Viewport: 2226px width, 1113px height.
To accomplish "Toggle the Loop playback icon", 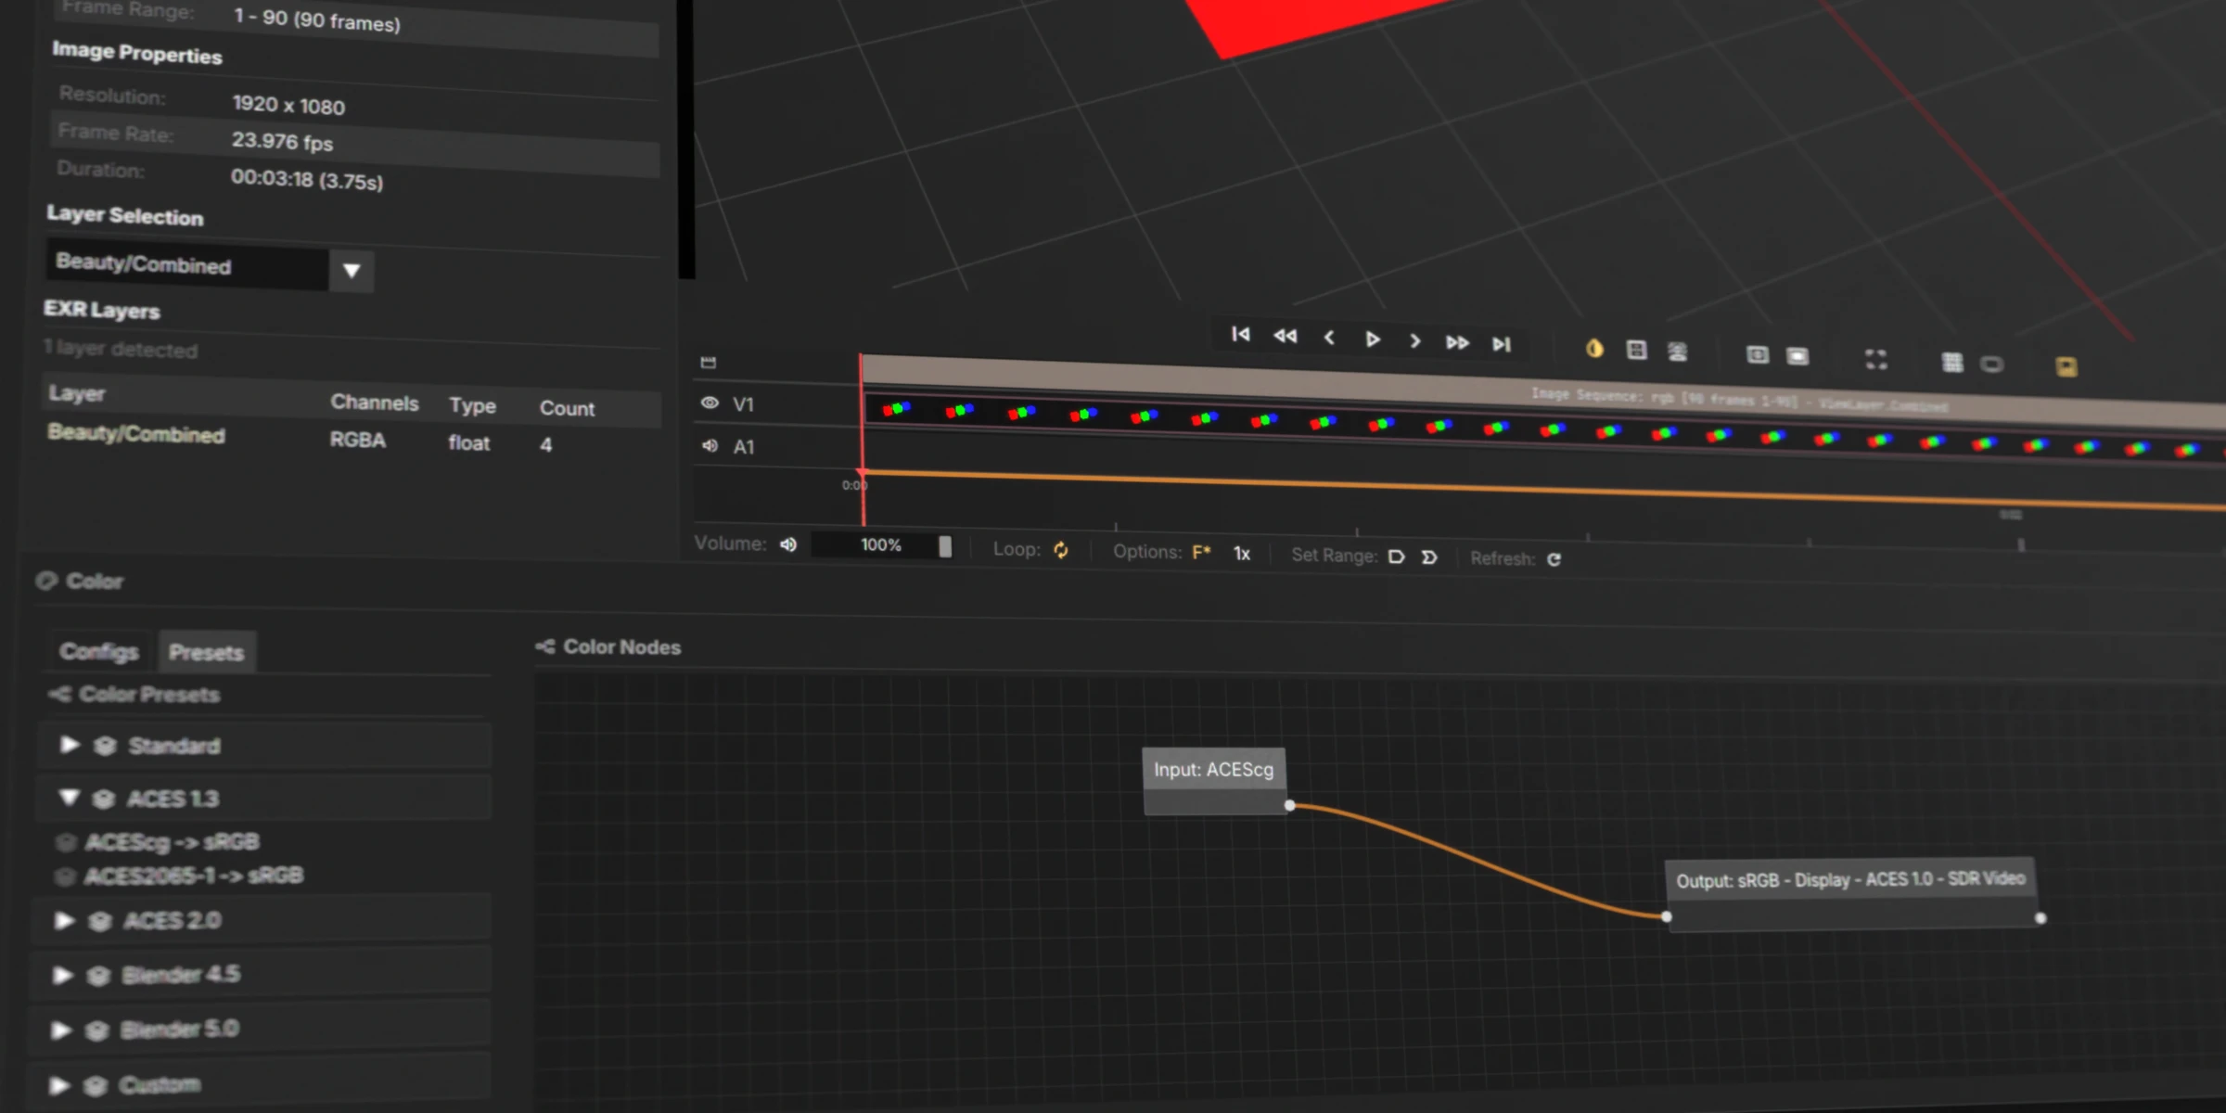I will (x=1060, y=549).
